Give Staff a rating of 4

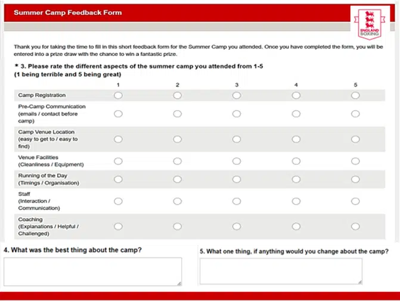coord(296,201)
